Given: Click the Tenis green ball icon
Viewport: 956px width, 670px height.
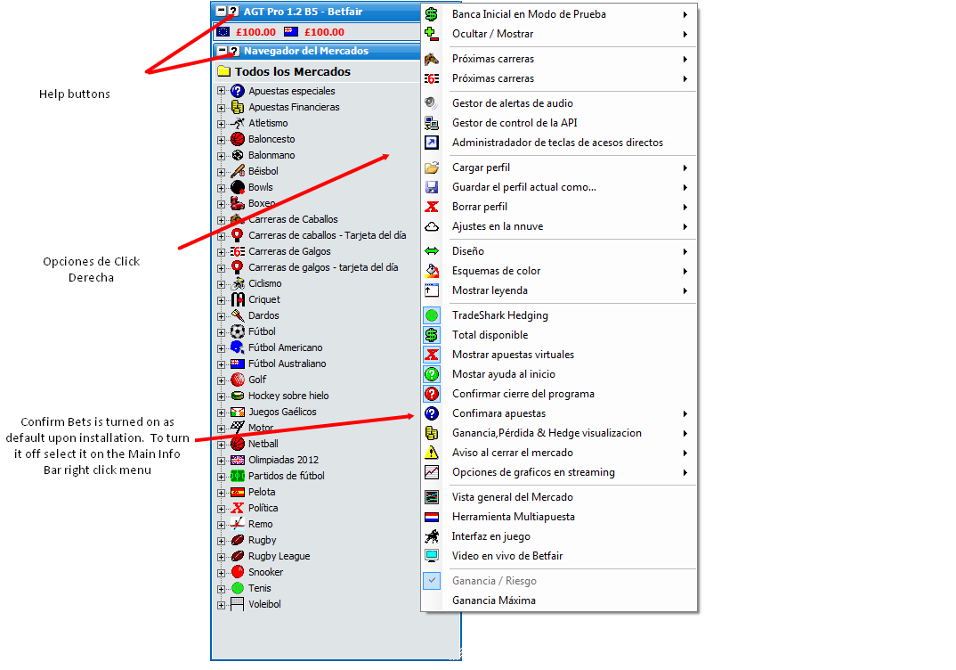Looking at the screenshot, I should (x=238, y=588).
